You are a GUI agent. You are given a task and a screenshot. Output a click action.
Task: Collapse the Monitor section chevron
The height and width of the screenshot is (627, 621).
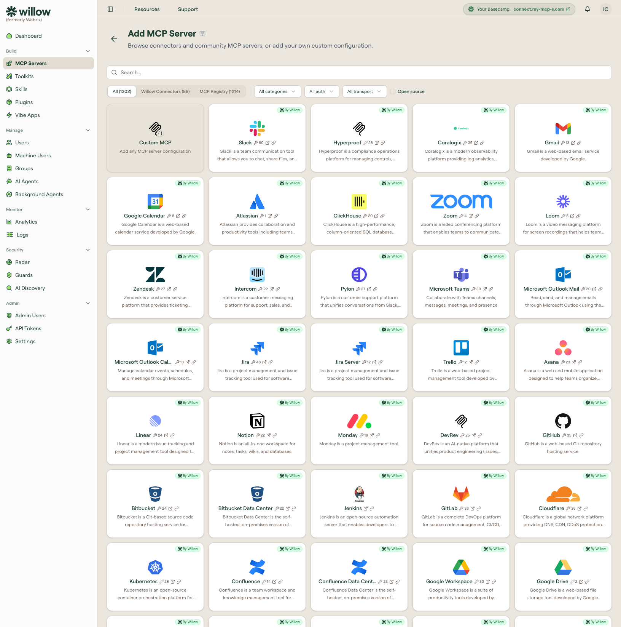tap(88, 210)
